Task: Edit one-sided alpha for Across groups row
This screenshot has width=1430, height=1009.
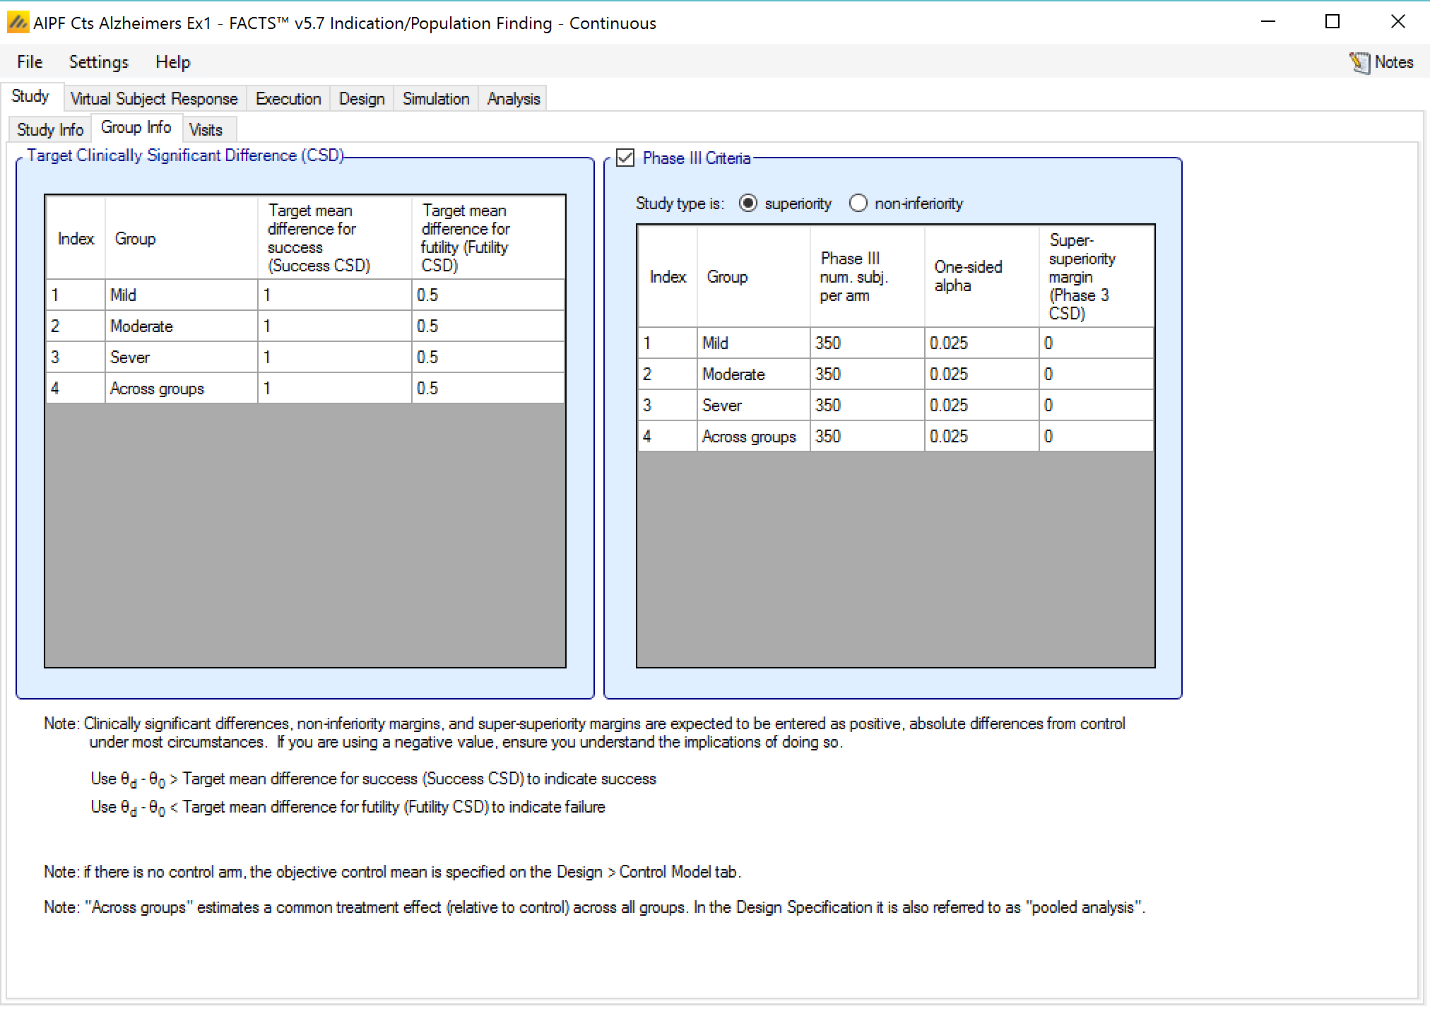Action: (981, 436)
